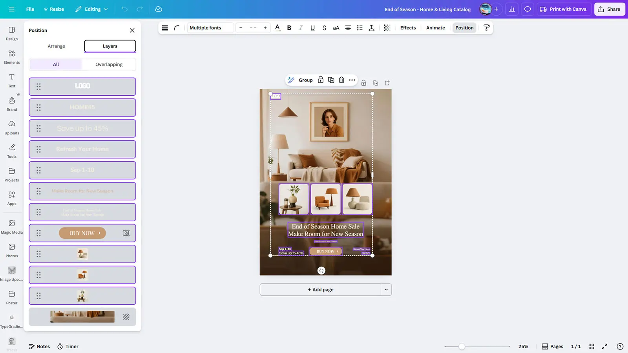Switch to the Arrange tab
Viewport: 628px width, 353px height.
56,46
